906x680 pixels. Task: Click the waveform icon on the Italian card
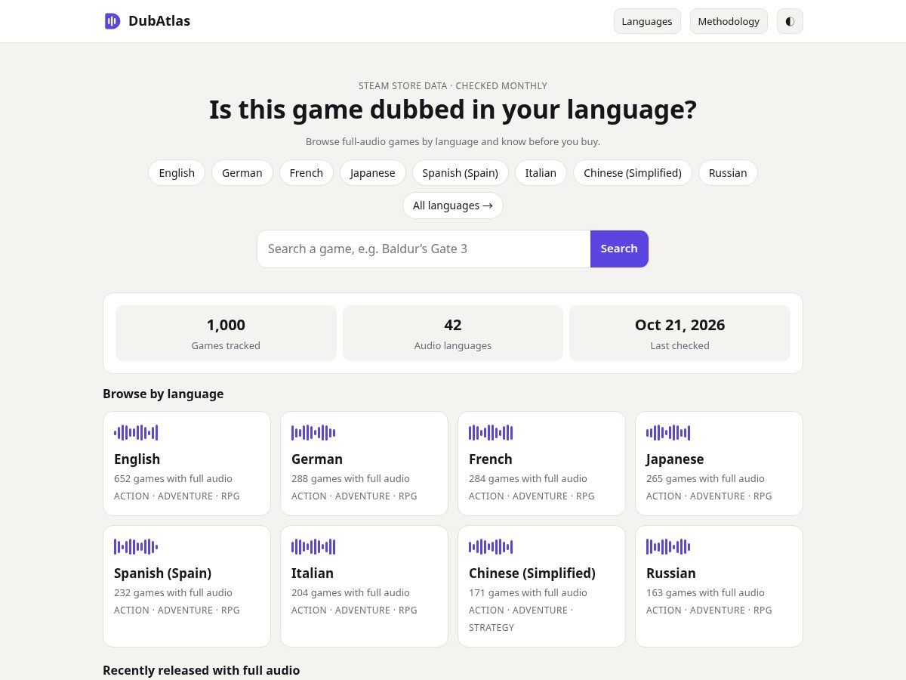click(313, 547)
